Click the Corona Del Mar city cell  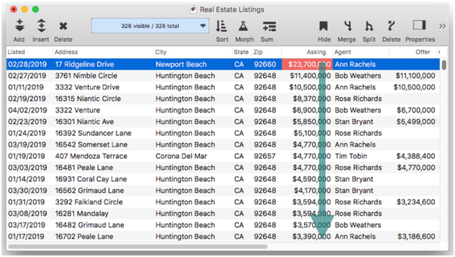coord(181,157)
